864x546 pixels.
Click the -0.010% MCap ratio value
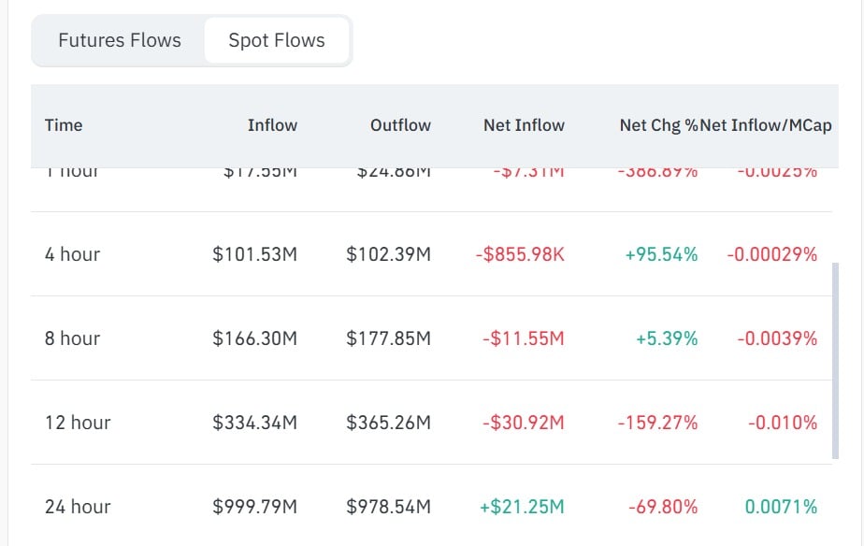tap(783, 422)
